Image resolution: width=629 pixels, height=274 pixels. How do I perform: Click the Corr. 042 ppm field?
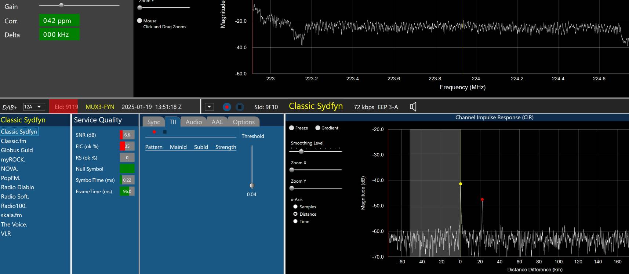point(59,21)
